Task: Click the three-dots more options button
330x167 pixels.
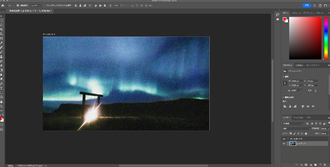Action: pos(116,6)
